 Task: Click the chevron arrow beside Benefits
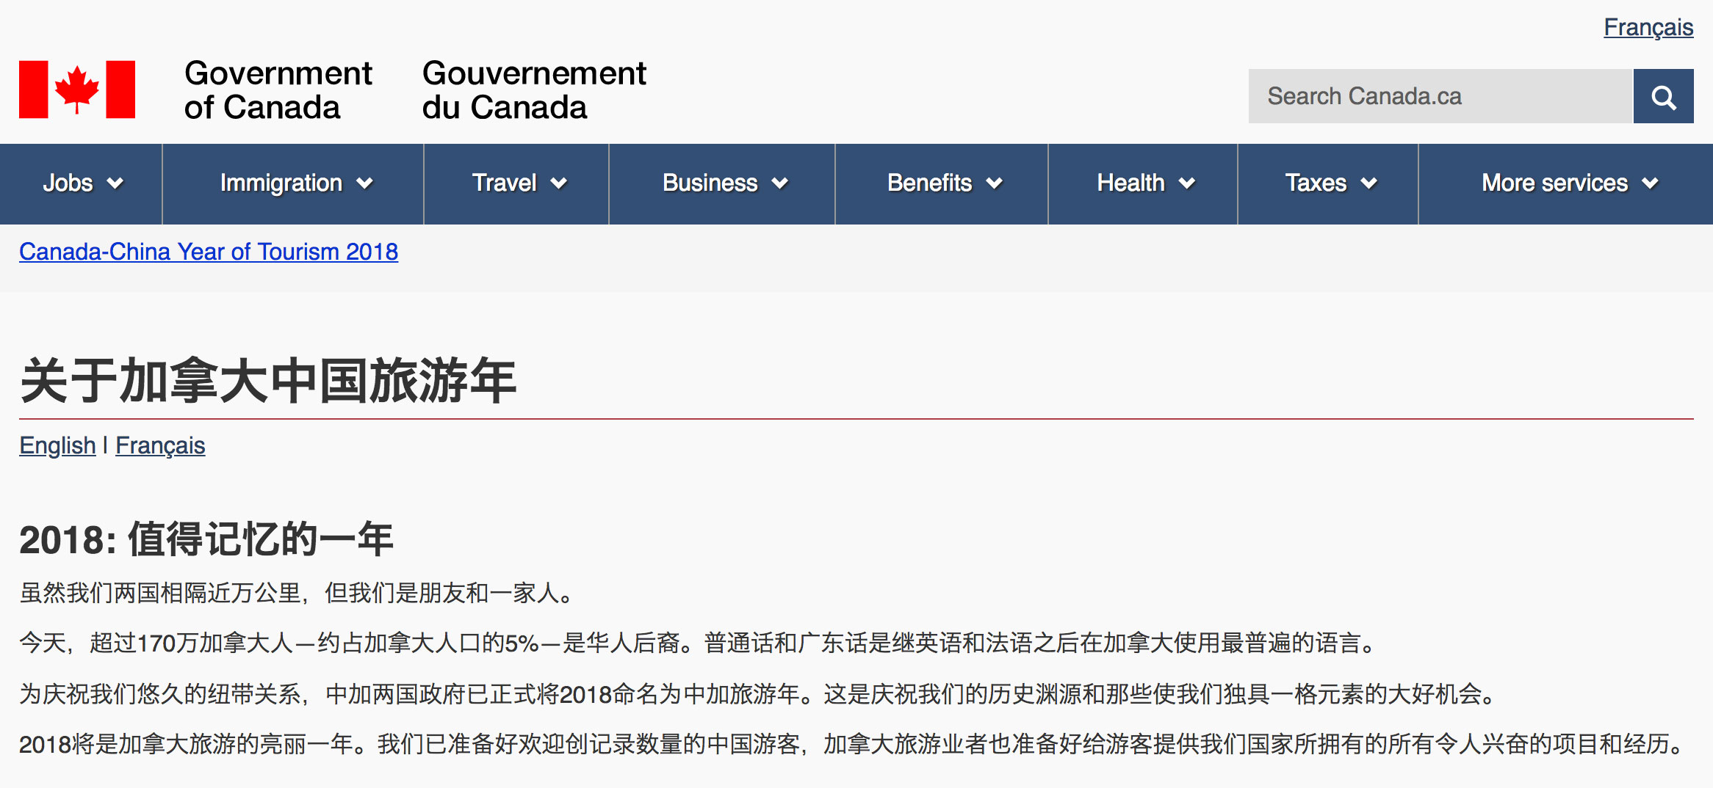(x=995, y=183)
